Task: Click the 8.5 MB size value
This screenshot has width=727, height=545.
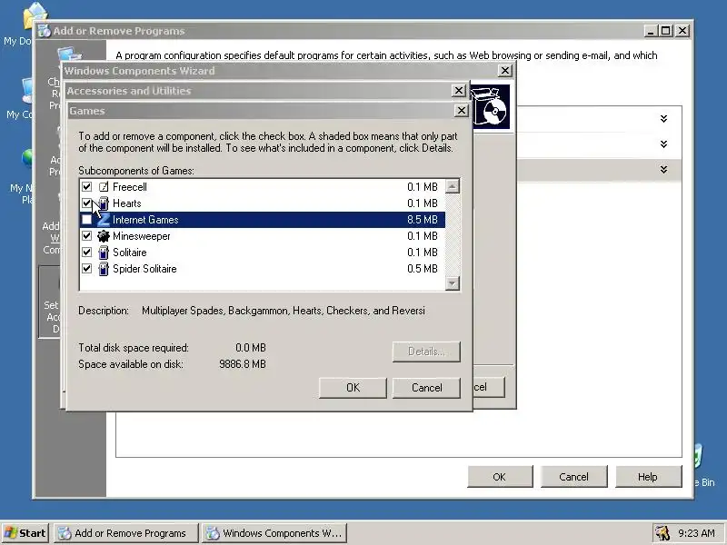Action: [x=423, y=220]
